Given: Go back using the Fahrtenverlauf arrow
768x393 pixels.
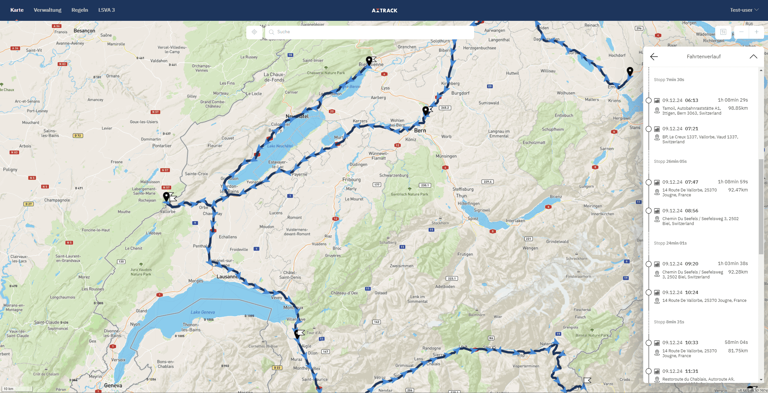Looking at the screenshot, I should (x=654, y=57).
